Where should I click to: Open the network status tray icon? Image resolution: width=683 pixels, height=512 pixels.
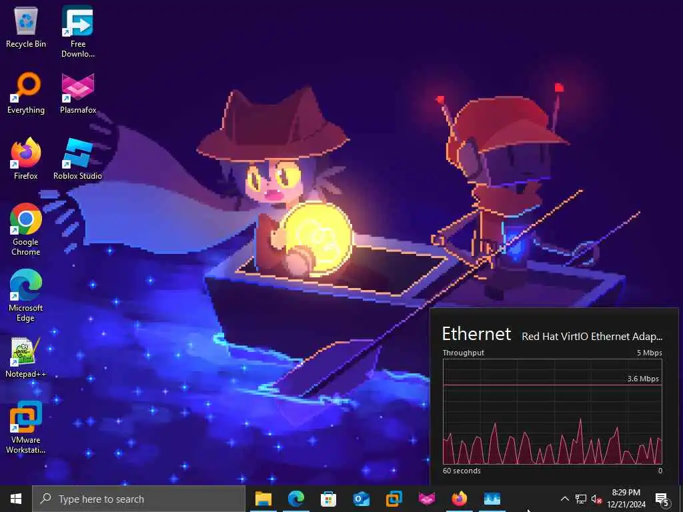point(581,499)
